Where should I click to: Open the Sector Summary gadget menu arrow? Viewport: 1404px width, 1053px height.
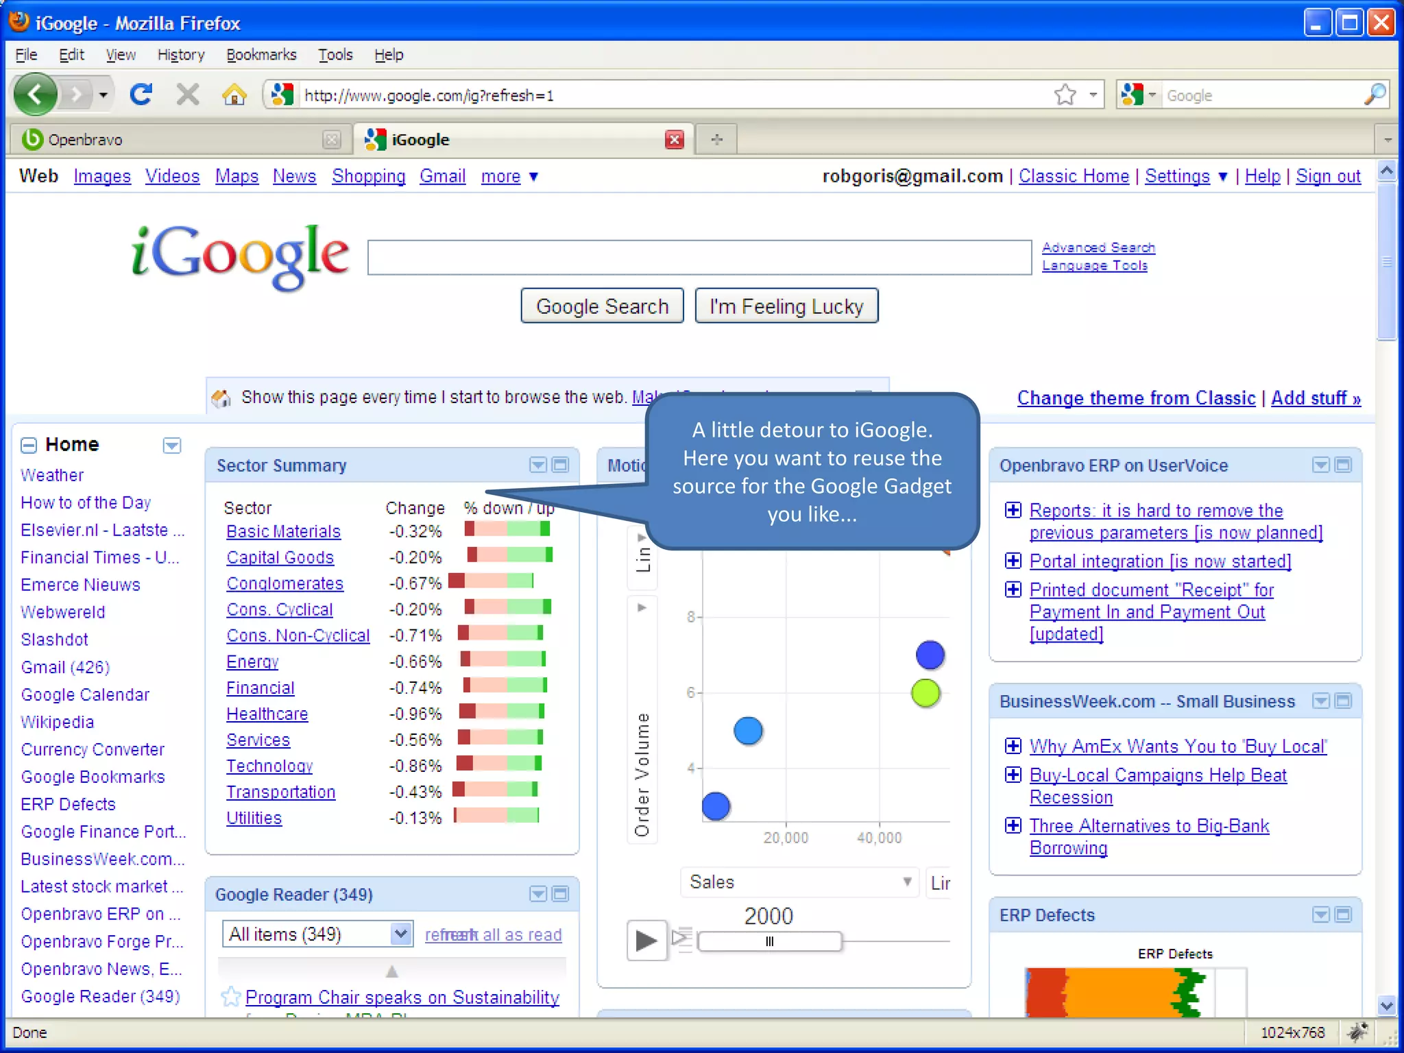coord(538,465)
